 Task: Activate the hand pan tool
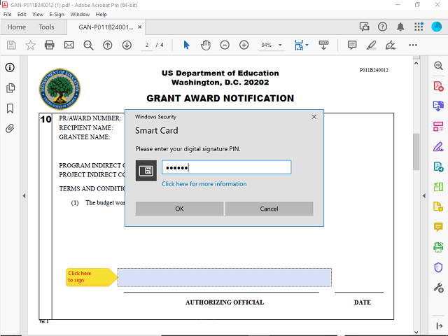(x=205, y=45)
